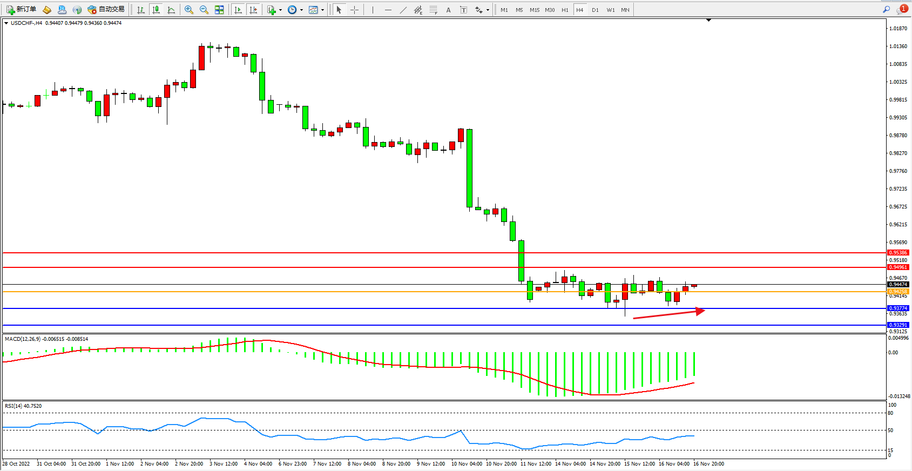
Task: Zoom in on the chart
Action: [x=189, y=10]
